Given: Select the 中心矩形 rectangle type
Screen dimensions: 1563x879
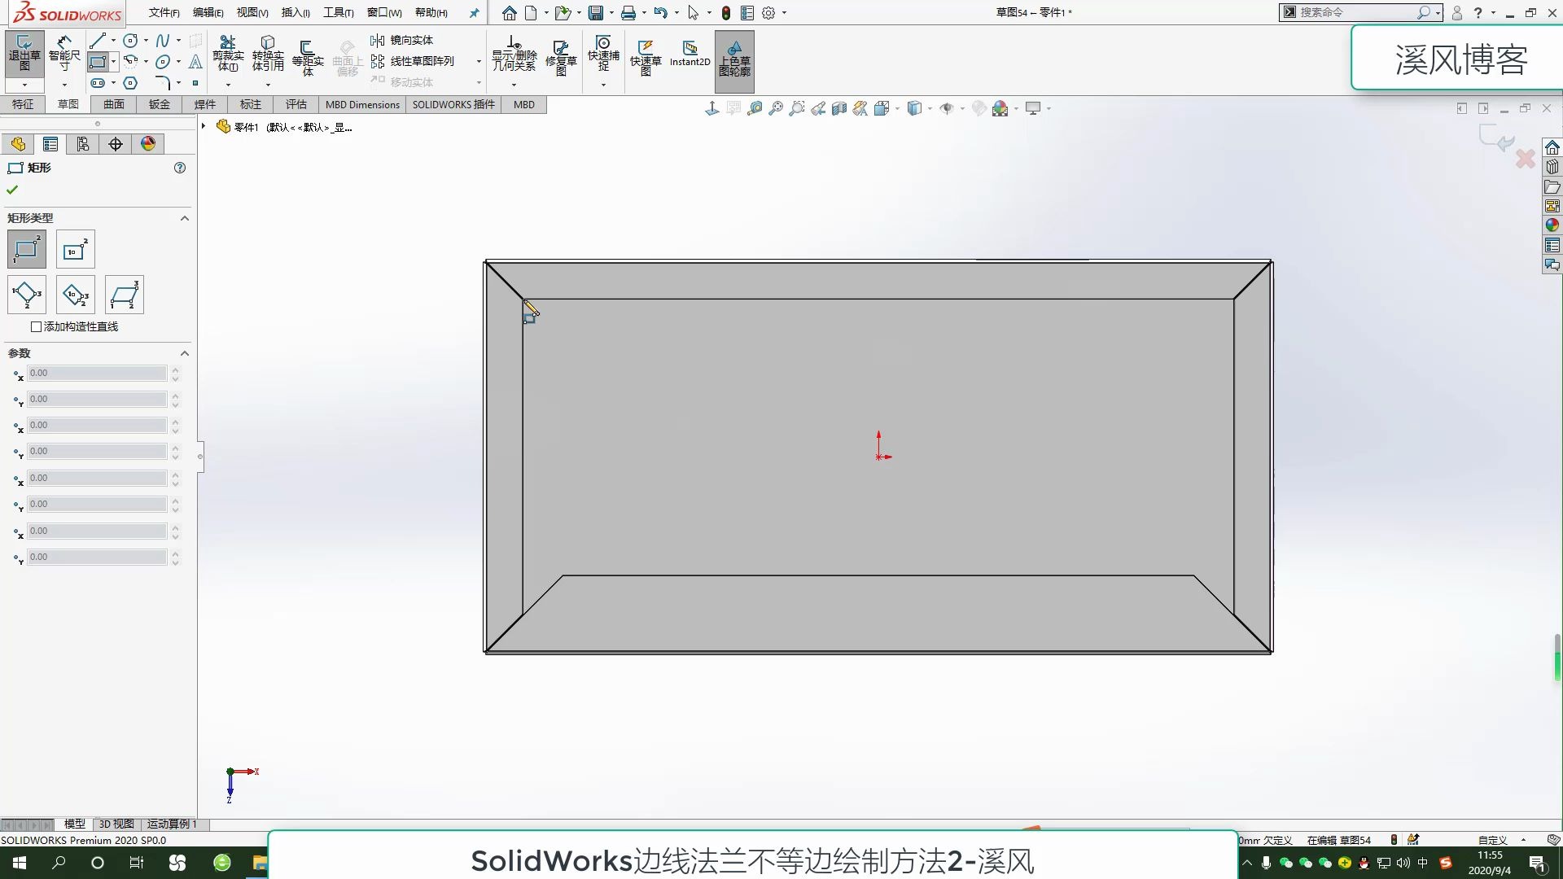Looking at the screenshot, I should tap(75, 249).
